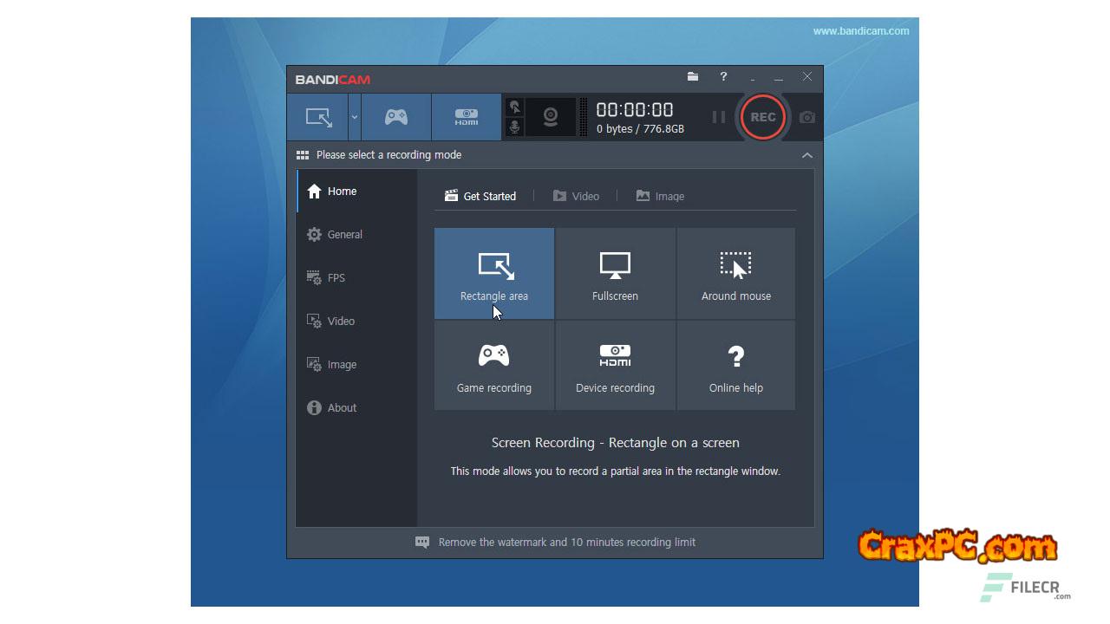The height and width of the screenshot is (624, 1110).
Task: Choose the Fullscreen recording tile
Action: point(615,274)
